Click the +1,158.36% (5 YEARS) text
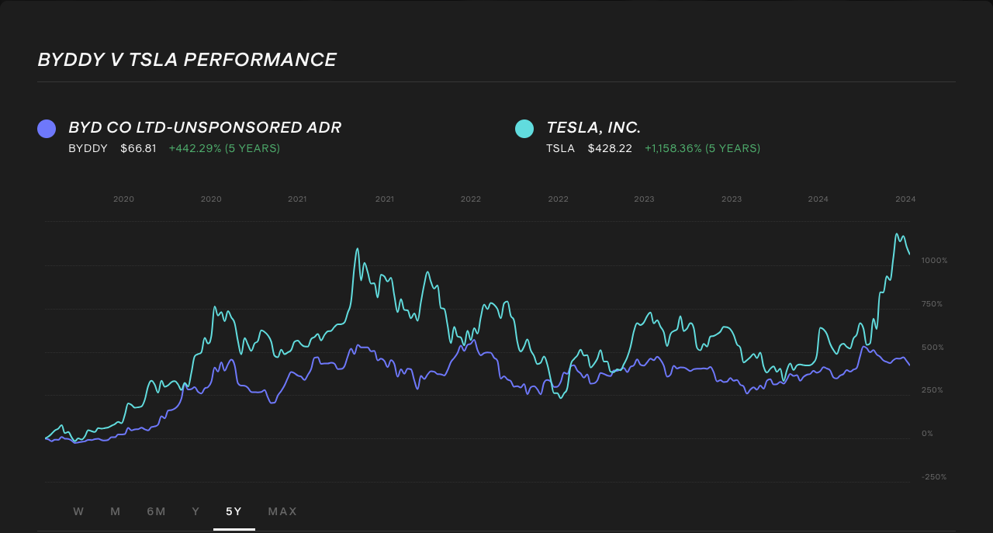 click(702, 148)
